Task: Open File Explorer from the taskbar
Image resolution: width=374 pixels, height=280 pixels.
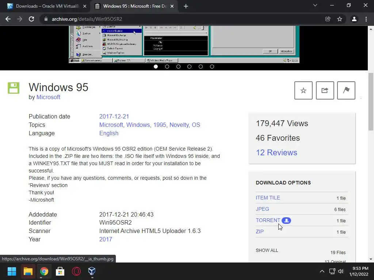Action: point(28,271)
